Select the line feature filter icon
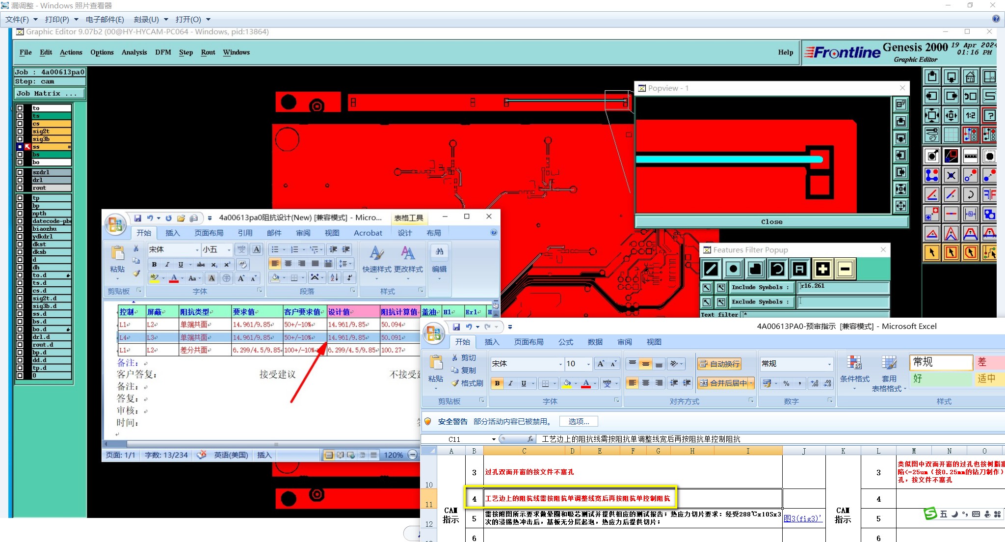This screenshot has height=542, width=1005. (x=711, y=269)
